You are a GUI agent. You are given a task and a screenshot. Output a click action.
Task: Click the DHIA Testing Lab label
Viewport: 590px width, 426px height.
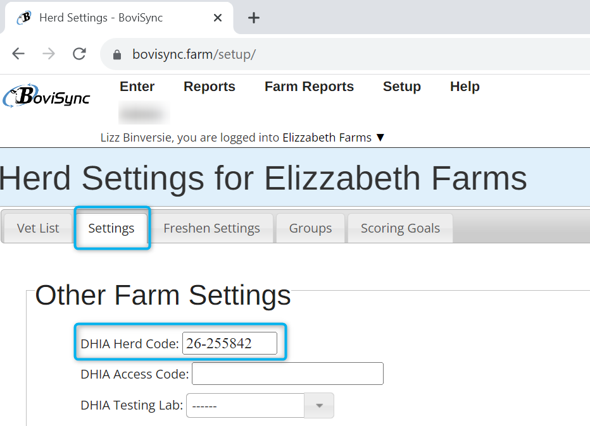tap(132, 405)
